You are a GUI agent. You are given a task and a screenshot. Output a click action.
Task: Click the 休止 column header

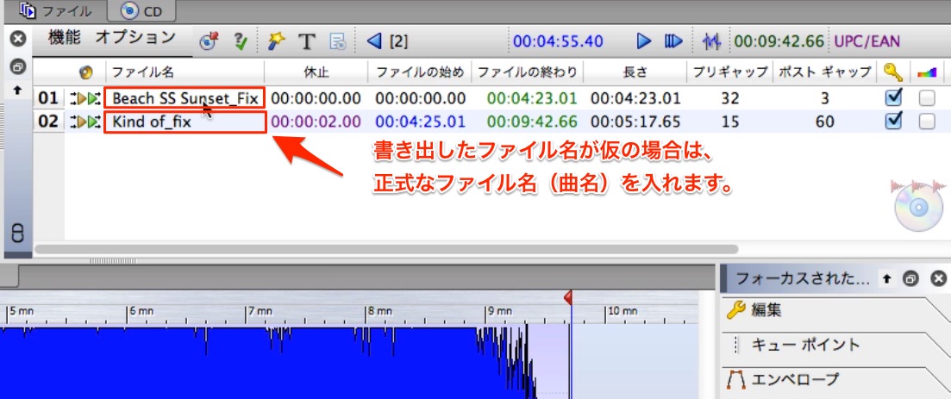click(x=316, y=72)
